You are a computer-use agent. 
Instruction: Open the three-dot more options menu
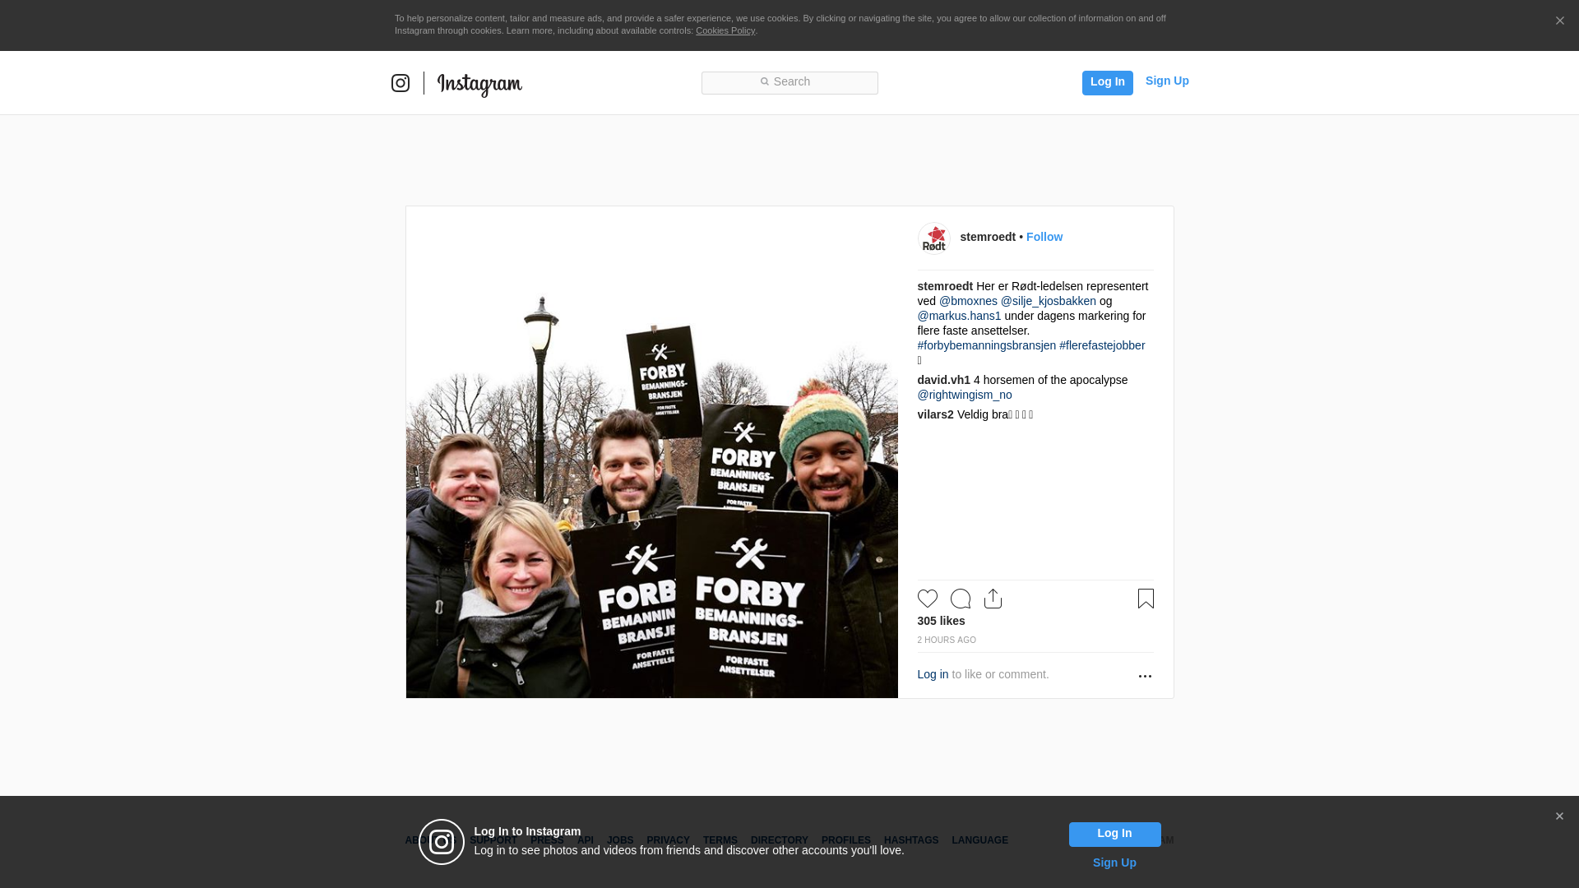[x=1145, y=676]
